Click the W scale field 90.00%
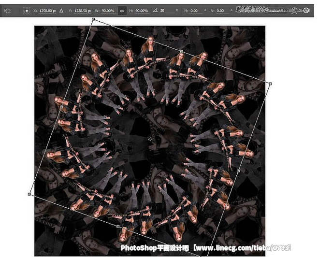Image resolution: width=318 pixels, height=257 pixels. click(x=108, y=11)
